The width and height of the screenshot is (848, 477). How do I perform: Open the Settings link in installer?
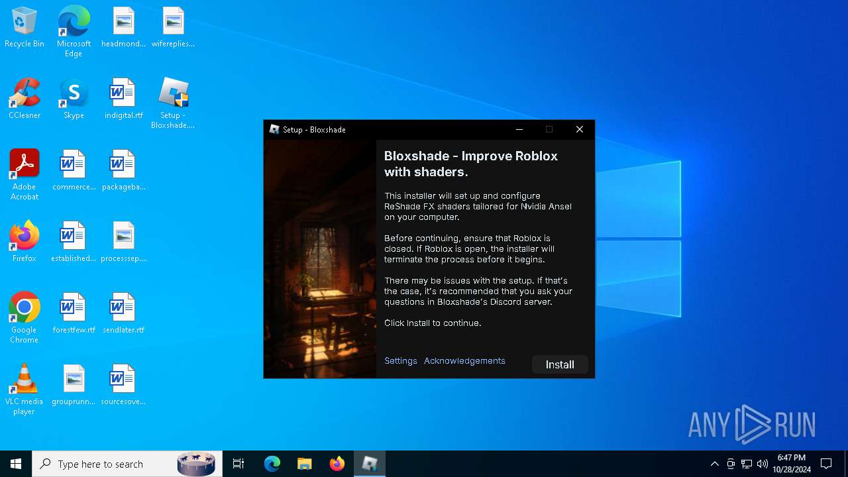point(401,361)
